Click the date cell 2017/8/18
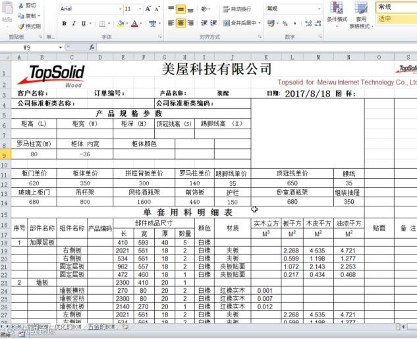Image resolution: width=417 pixels, height=339 pixels. point(308,94)
